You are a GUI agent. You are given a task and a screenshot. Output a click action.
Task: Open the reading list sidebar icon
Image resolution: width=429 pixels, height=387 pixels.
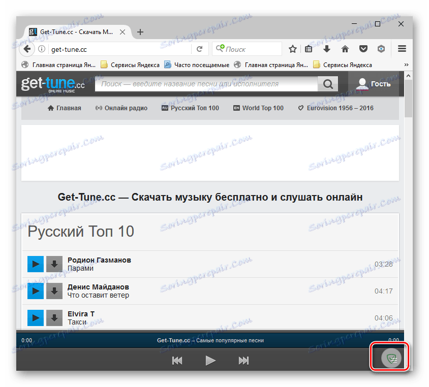[309, 49]
